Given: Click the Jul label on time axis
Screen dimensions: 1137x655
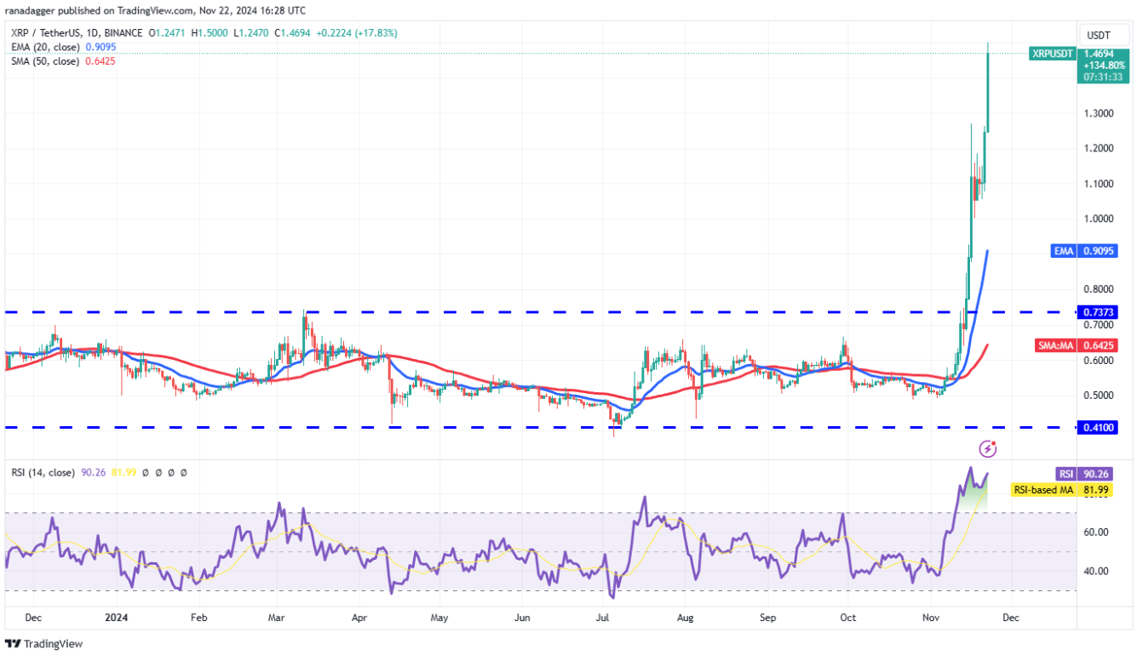Looking at the screenshot, I should 603,617.
